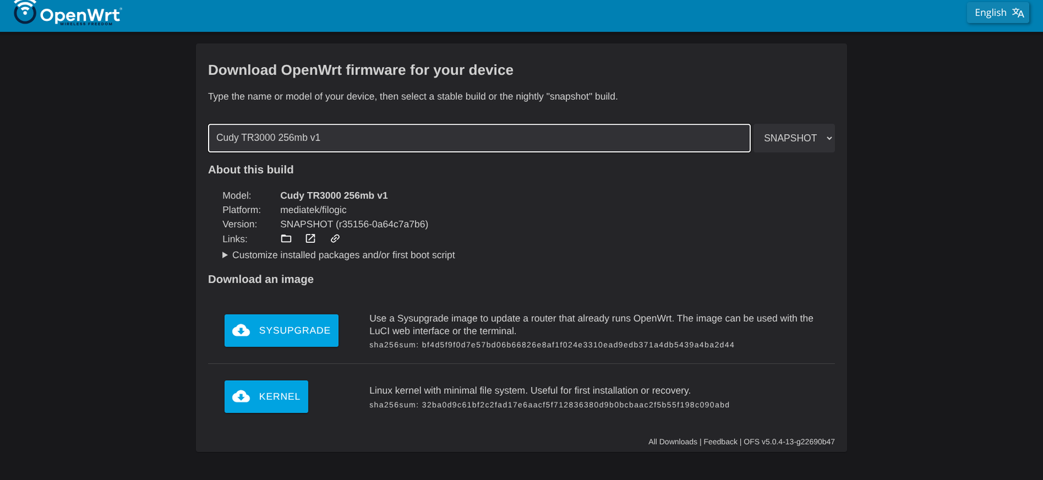
Task: Open the external link icon beside Links
Action: point(310,238)
